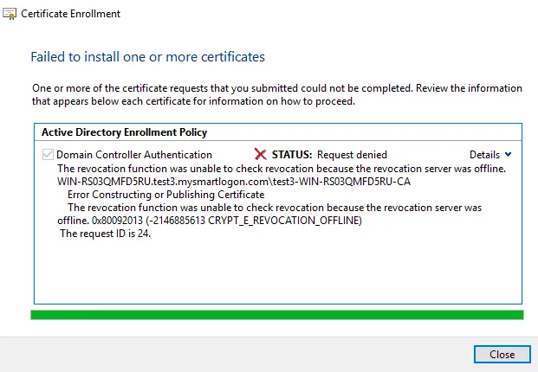
Task: Select the CA server name line
Action: [234, 182]
